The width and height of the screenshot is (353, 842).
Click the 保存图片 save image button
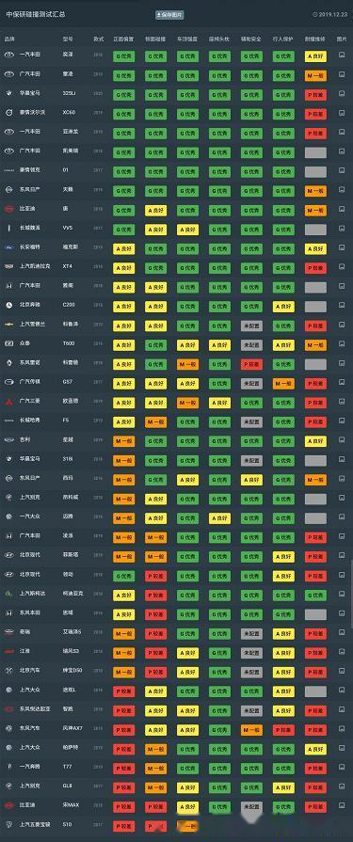[x=169, y=15]
